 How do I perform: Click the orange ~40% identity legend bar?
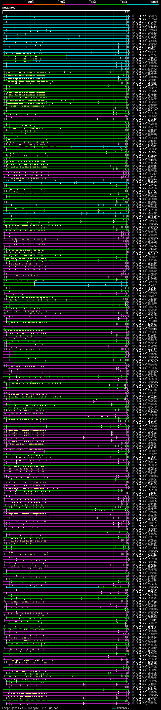(x=49, y=5)
